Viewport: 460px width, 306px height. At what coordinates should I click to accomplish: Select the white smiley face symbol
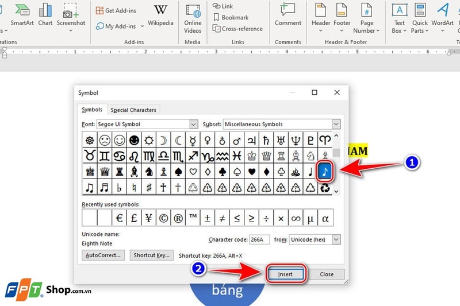click(120, 141)
